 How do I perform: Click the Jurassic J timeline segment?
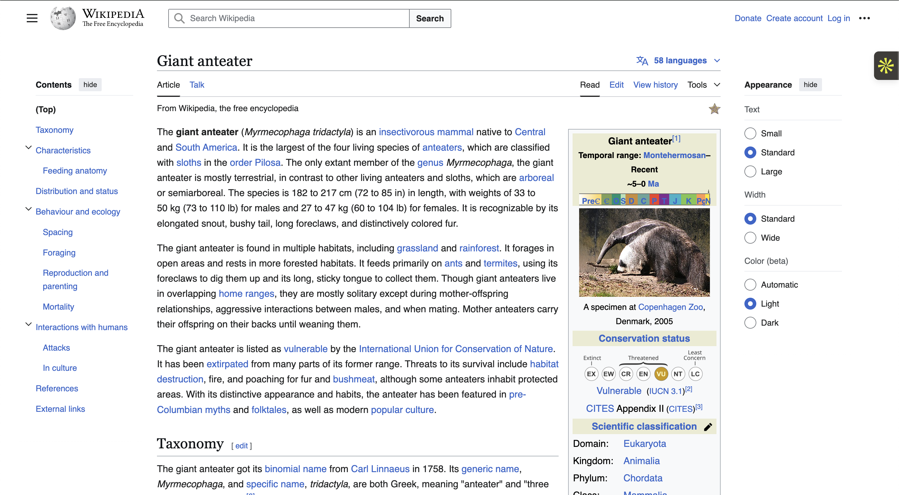coord(675,201)
